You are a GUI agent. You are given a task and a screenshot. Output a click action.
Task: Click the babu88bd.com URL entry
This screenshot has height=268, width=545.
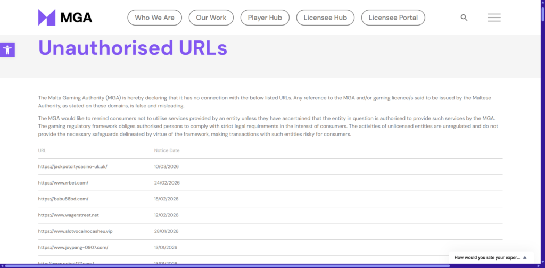pyautogui.click(x=63, y=199)
